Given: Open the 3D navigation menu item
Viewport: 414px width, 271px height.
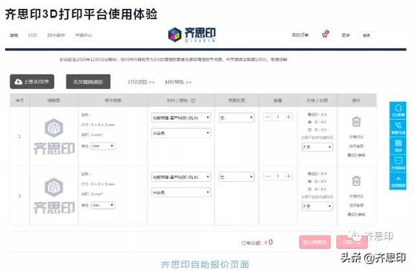Looking at the screenshot, I should point(56,35).
